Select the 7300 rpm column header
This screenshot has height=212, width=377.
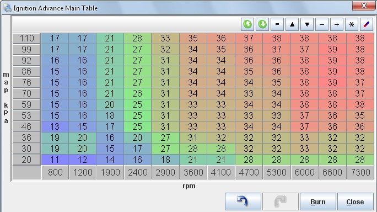(360, 172)
